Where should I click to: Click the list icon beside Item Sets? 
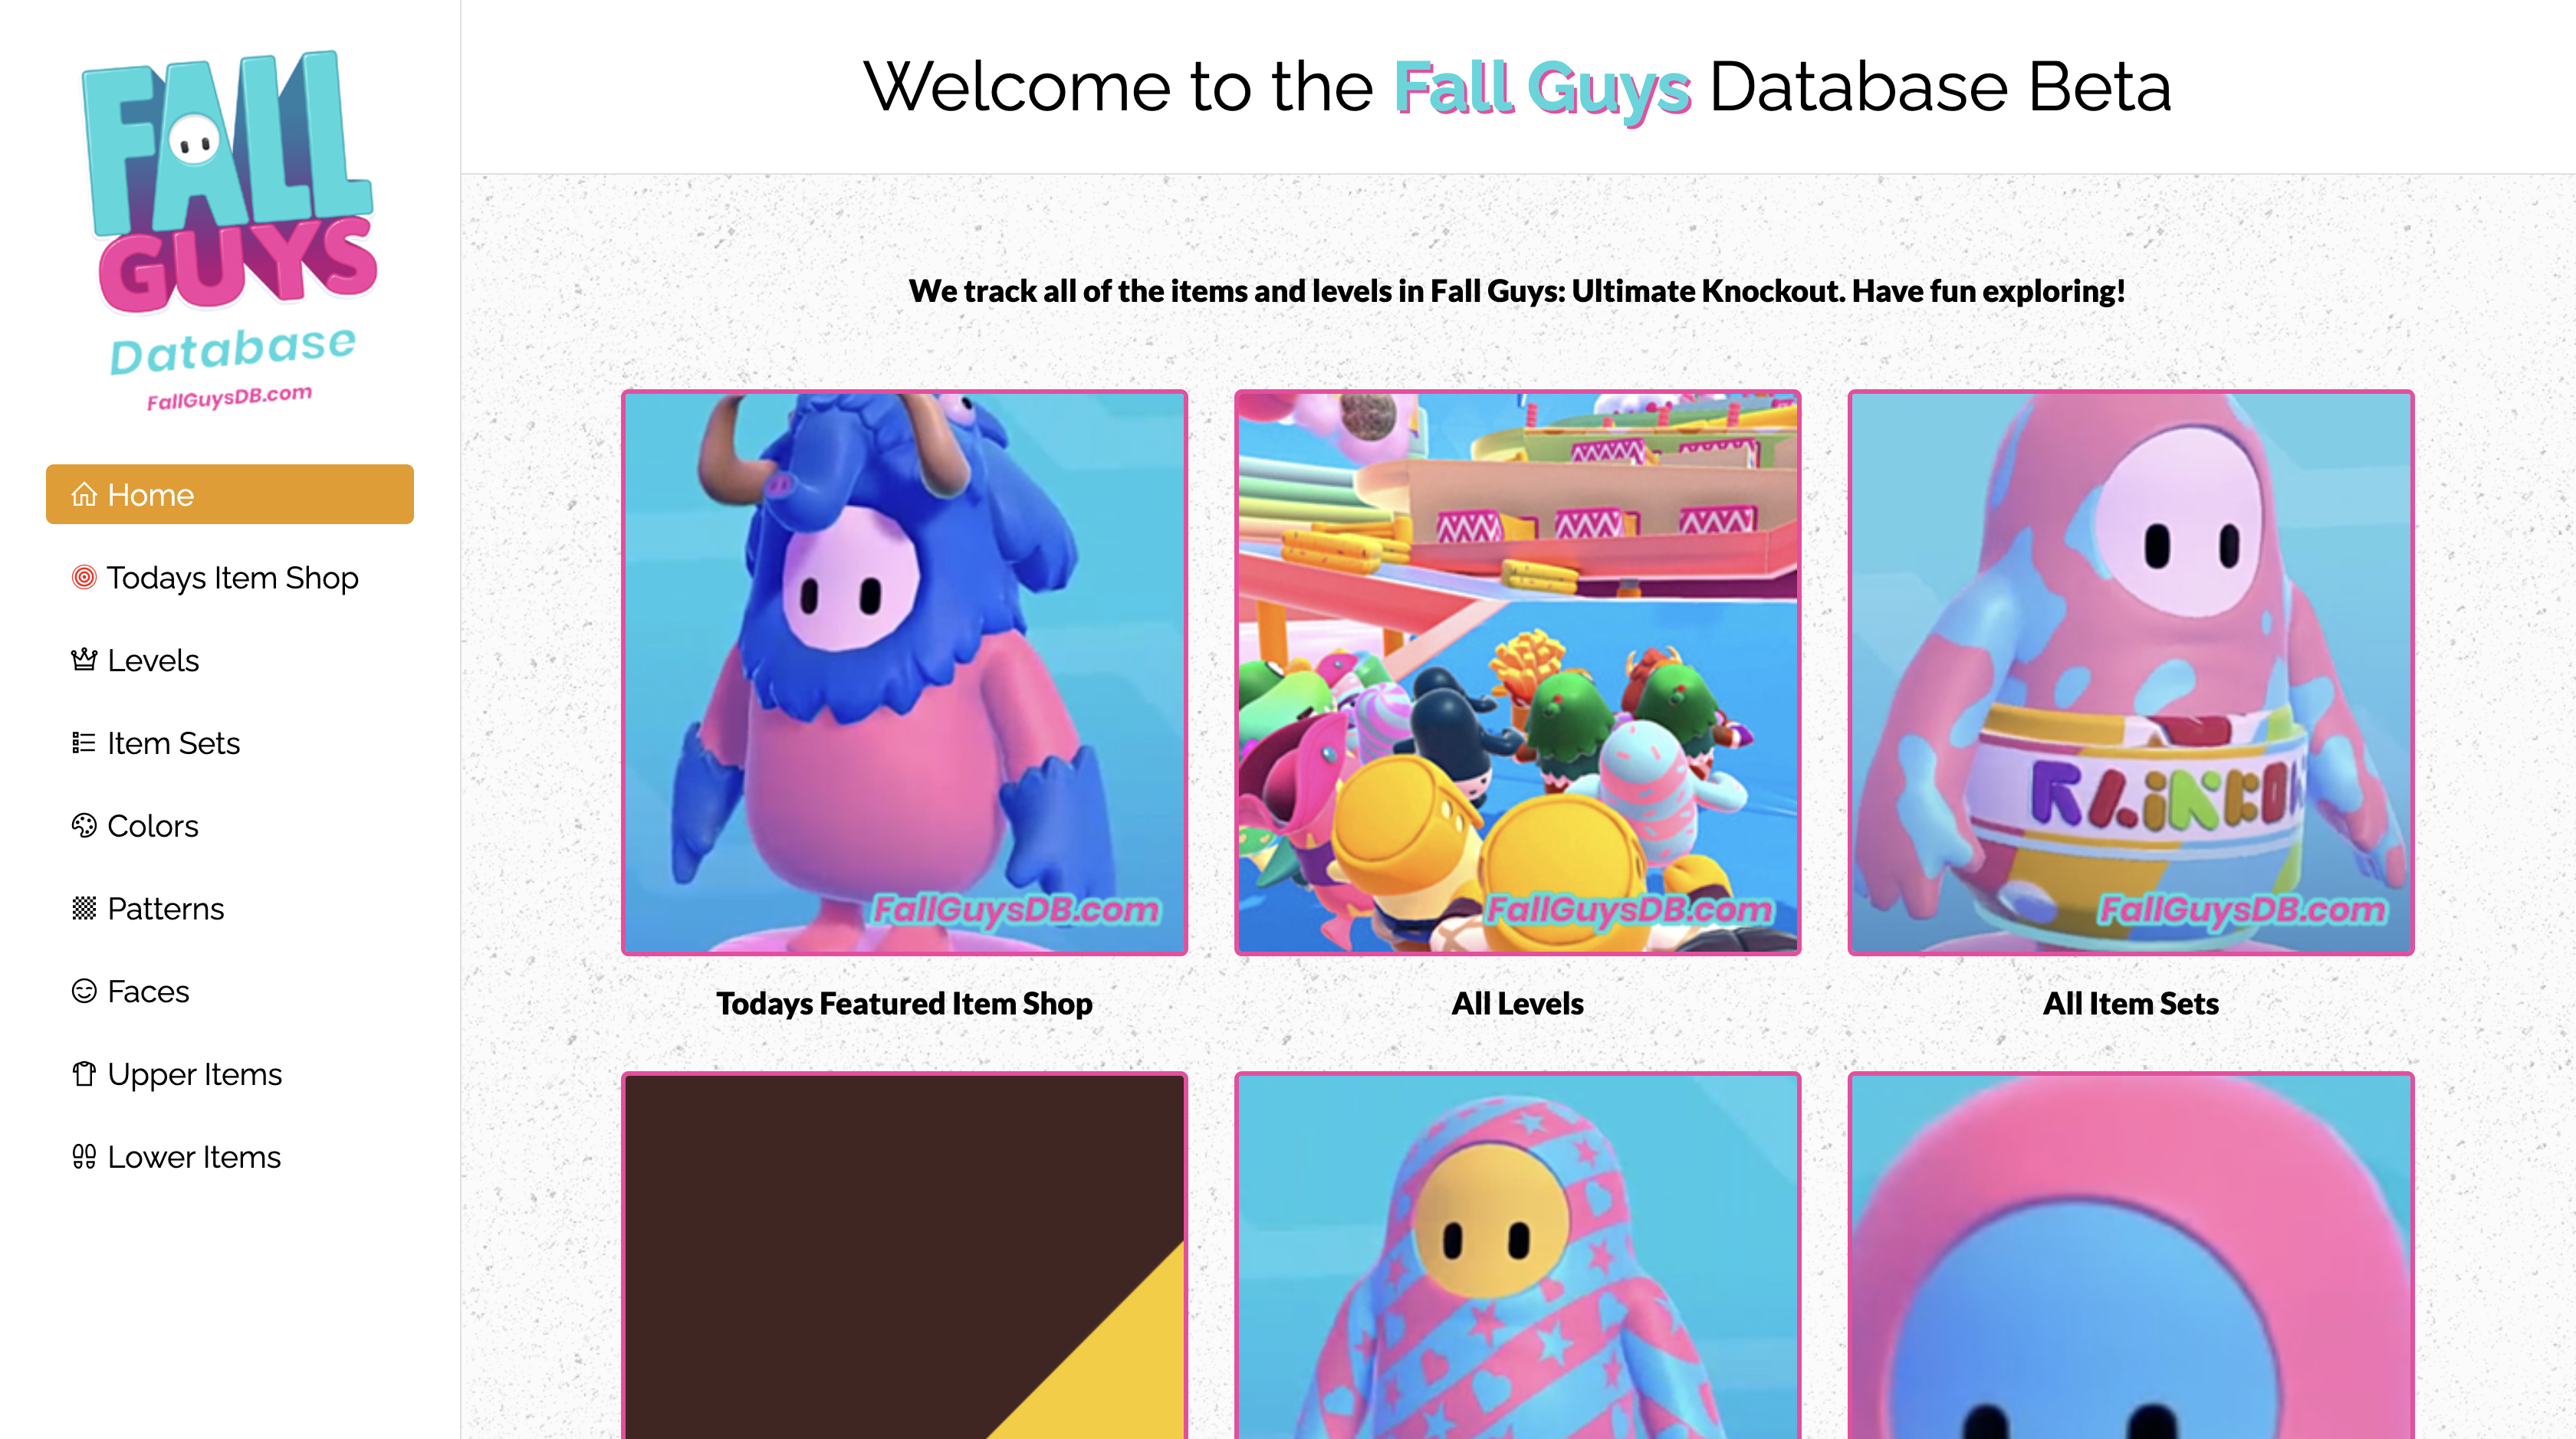(x=84, y=743)
